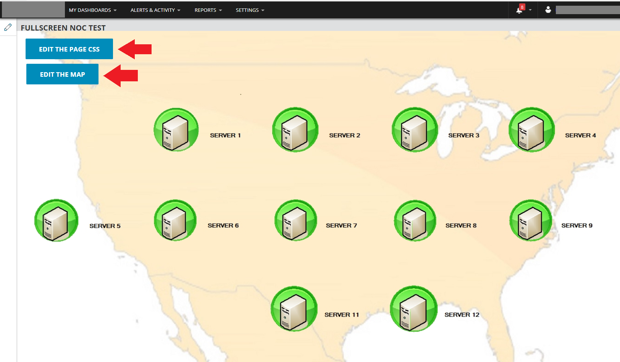This screenshot has width=620, height=362.
Task: Click the SERVER 1 label
Action: click(225, 136)
